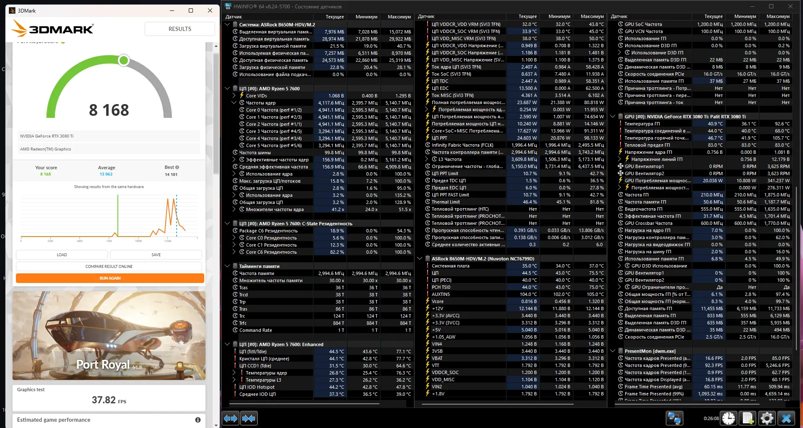Click lightning icon of the VBAT row
Image resolution: width=803 pixels, height=428 pixels.
tap(428, 358)
